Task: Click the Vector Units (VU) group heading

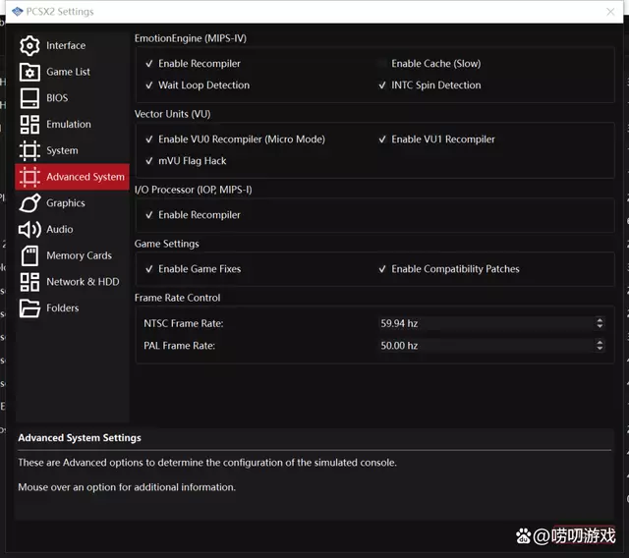Action: click(173, 114)
